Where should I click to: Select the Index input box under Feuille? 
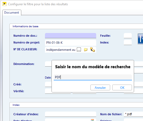[128, 42]
